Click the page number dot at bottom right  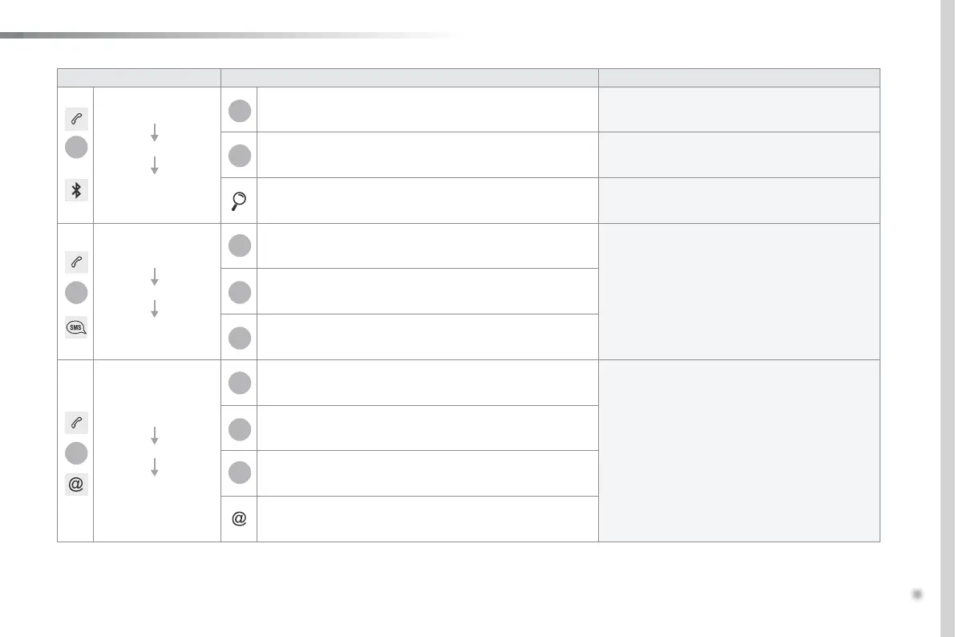point(917,594)
